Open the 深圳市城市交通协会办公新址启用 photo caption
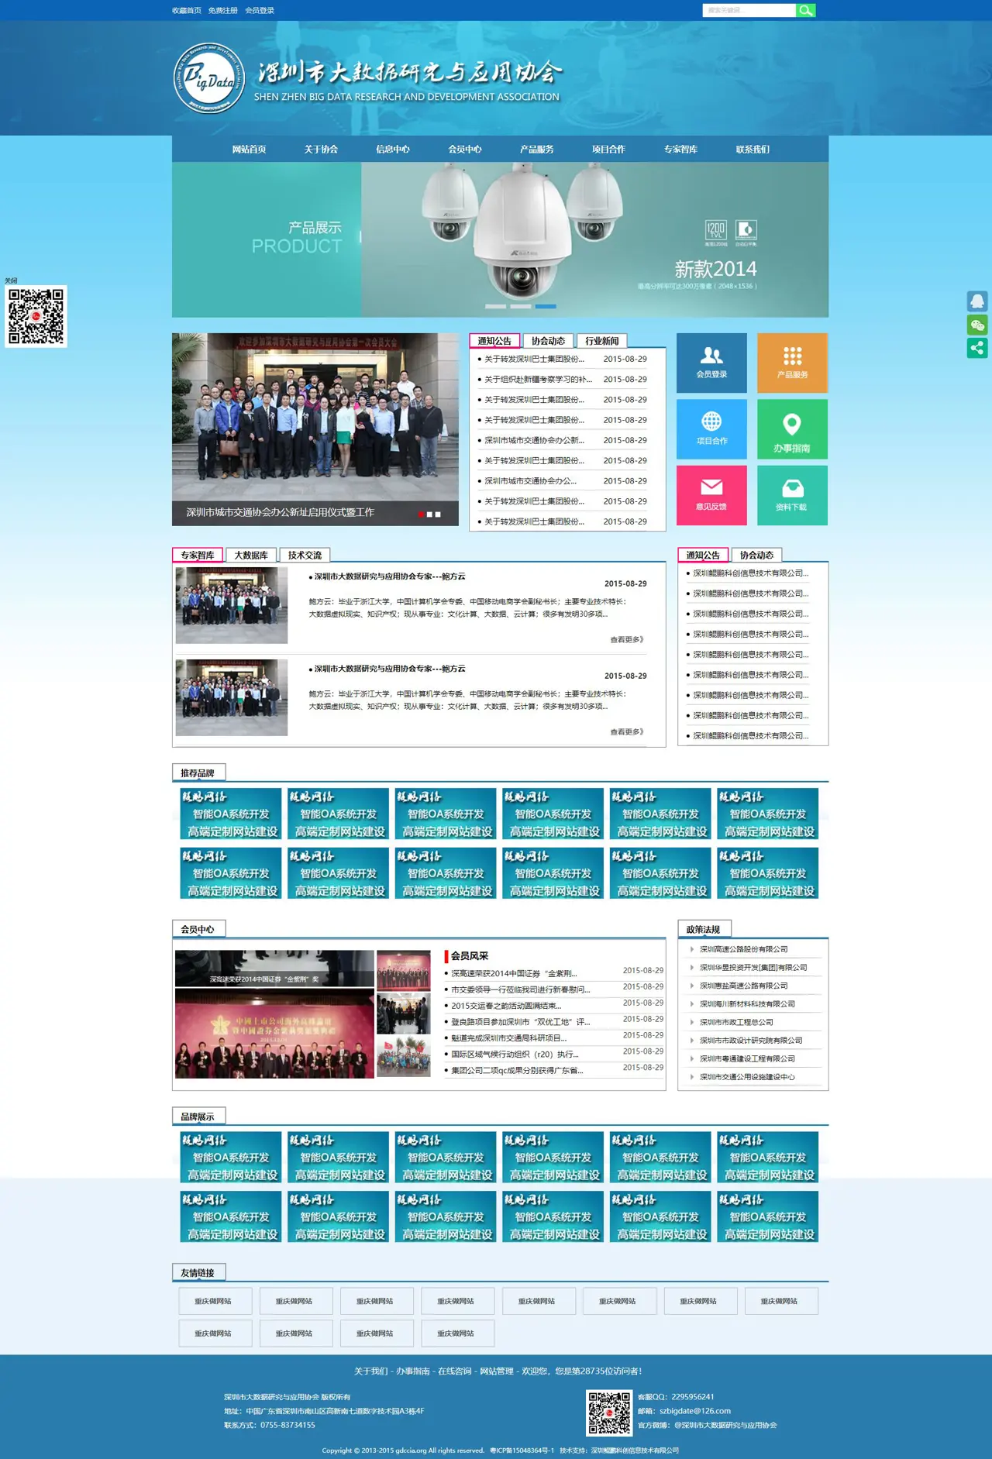 coord(280,512)
